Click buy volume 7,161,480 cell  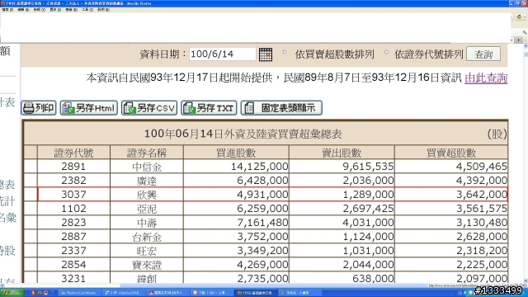coord(236,223)
